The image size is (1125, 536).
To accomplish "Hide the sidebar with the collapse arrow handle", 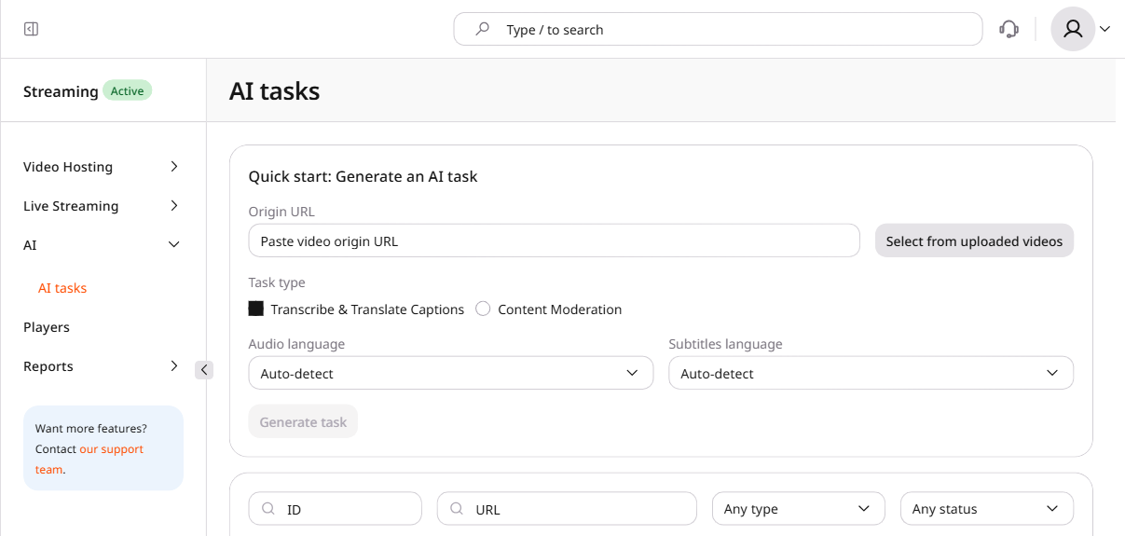I will pos(204,370).
